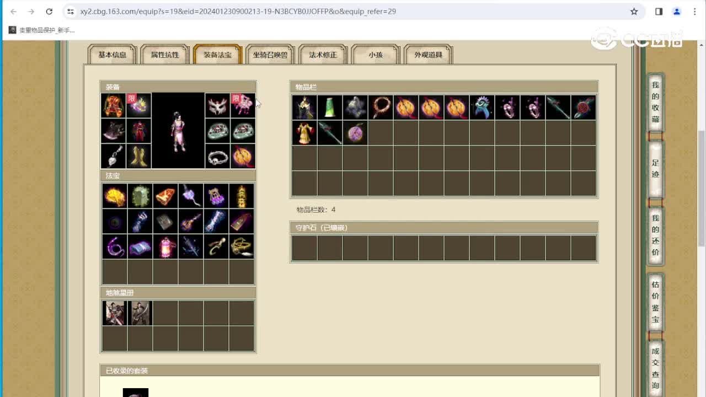The width and height of the screenshot is (706, 397).
Task: Inspect the pink lantern 法宝 icon
Action: click(x=165, y=246)
